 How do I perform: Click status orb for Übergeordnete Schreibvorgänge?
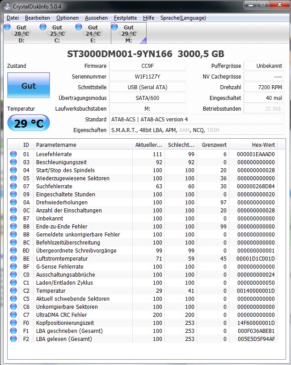click(13, 250)
